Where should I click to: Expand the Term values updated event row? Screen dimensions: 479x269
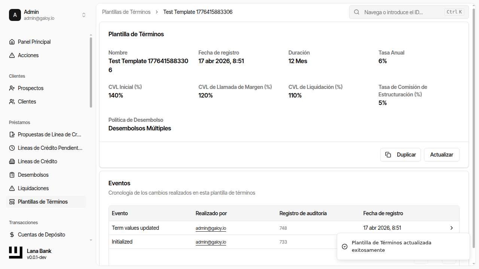pos(452,228)
